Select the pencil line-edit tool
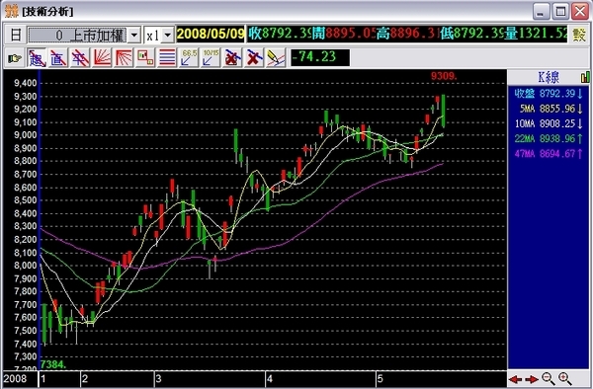The height and width of the screenshot is (389, 593). (276, 58)
